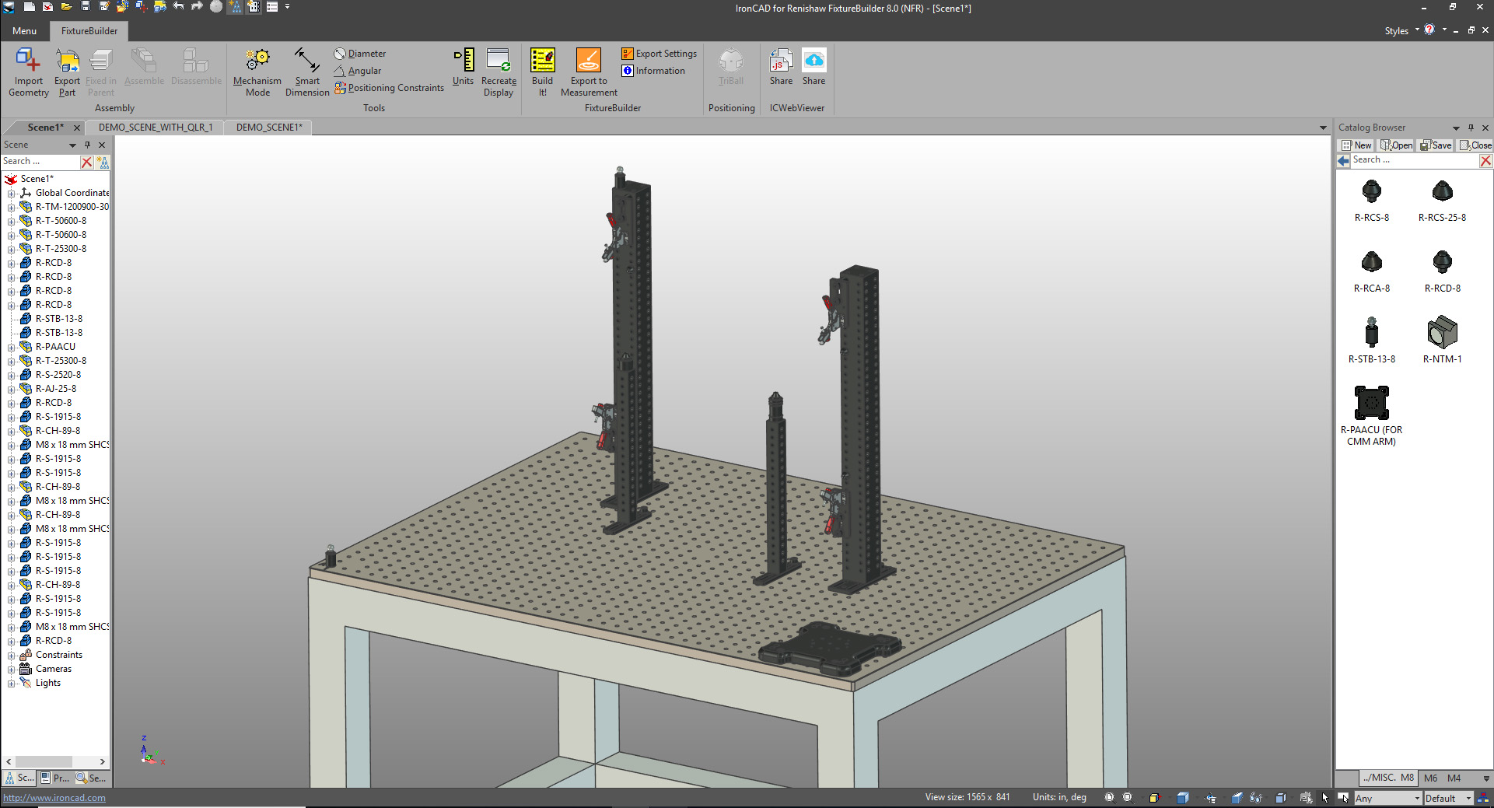
Task: Open the Units tool
Action: coord(464,67)
